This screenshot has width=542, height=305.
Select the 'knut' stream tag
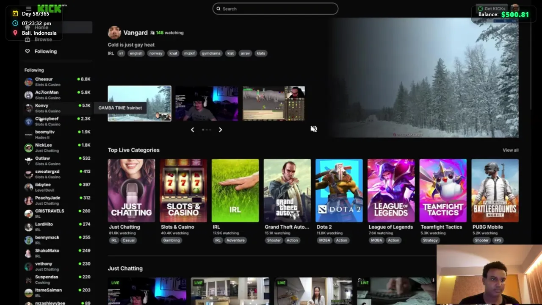coord(173,53)
